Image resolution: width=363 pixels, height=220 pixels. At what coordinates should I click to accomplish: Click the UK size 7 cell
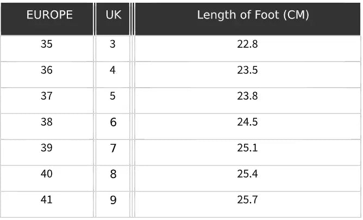112,148
